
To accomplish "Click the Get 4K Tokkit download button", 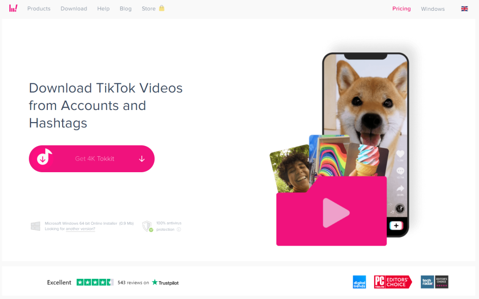I will point(92,159).
